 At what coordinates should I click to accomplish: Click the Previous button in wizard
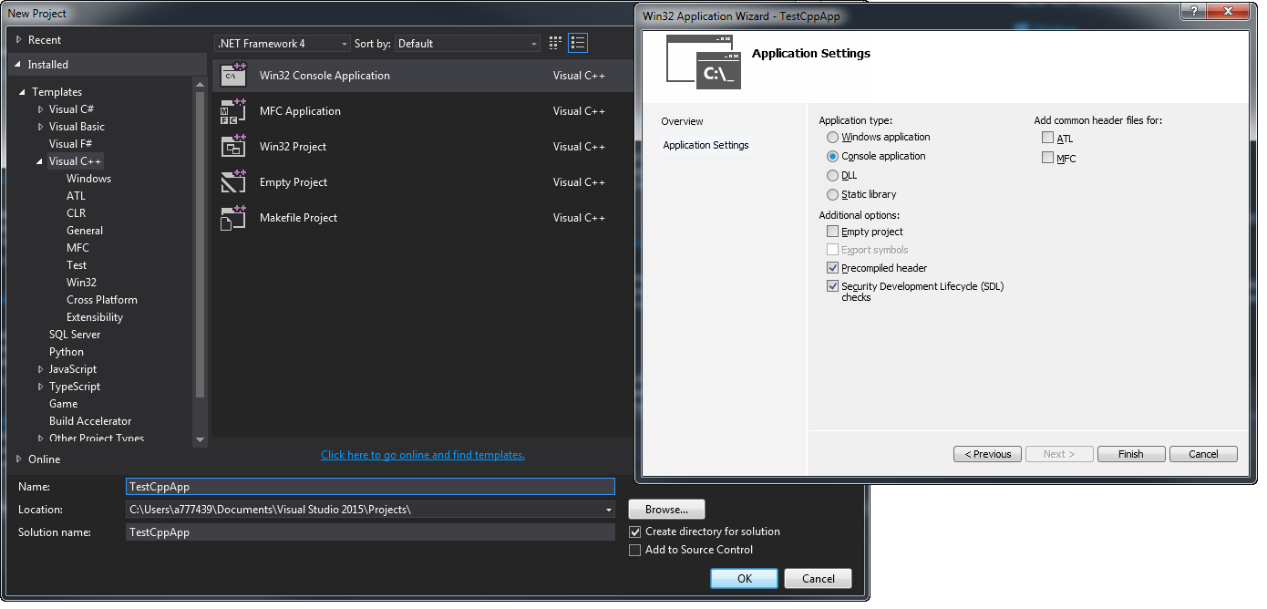(987, 454)
